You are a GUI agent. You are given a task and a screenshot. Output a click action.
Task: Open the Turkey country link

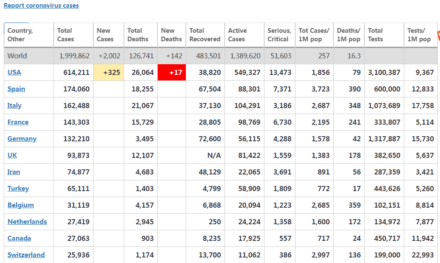(x=18, y=188)
